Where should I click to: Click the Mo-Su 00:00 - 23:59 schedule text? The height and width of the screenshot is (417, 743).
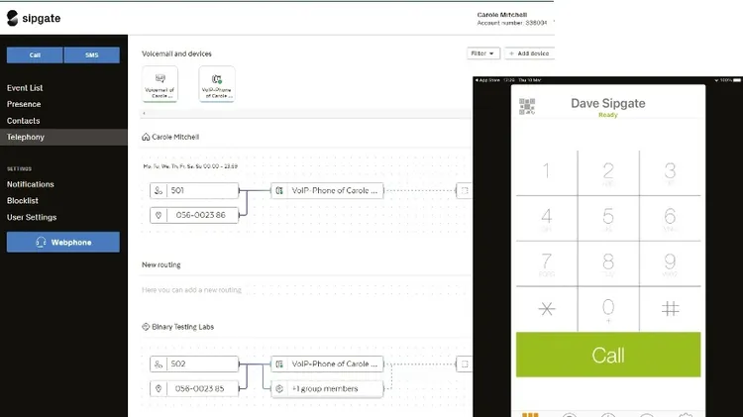[x=190, y=166]
